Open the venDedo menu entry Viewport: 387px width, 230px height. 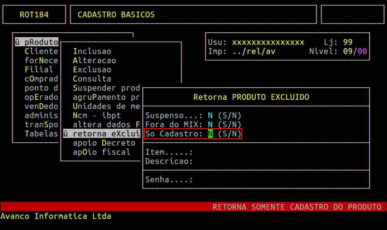click(41, 106)
